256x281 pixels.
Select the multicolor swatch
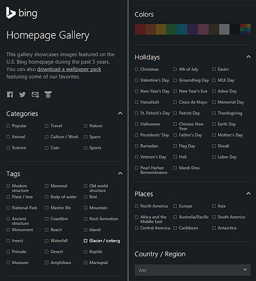[x=245, y=30]
